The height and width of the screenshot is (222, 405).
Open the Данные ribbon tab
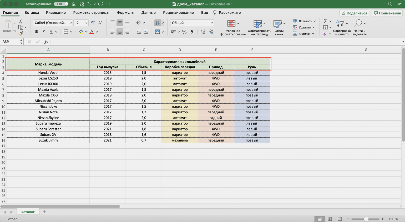click(x=148, y=13)
